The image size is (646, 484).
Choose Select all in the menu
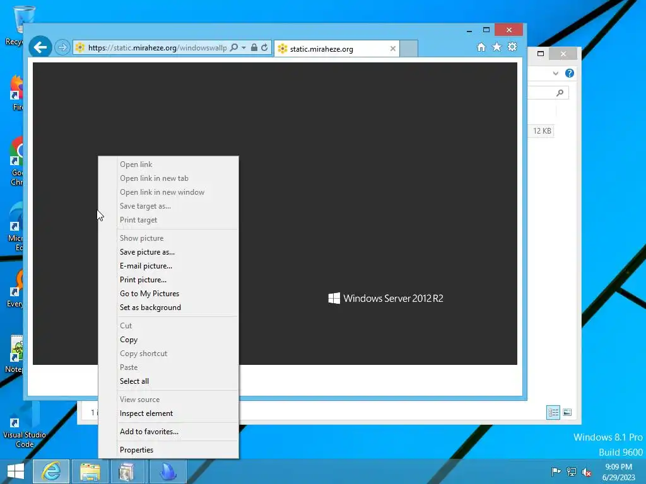(x=134, y=381)
